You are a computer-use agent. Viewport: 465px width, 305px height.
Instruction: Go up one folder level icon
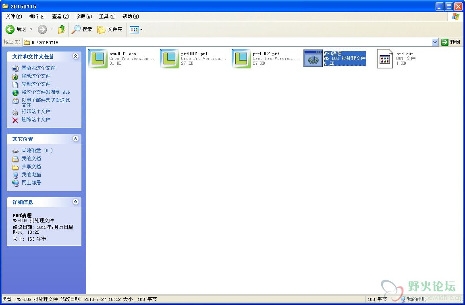(x=61, y=29)
